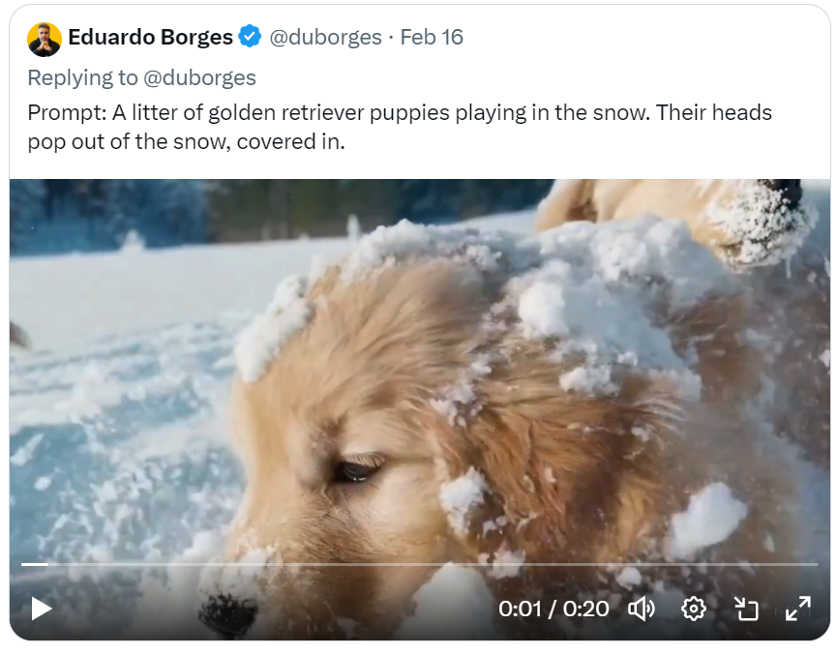Seek near the end of the video progress bar

pos(790,564)
